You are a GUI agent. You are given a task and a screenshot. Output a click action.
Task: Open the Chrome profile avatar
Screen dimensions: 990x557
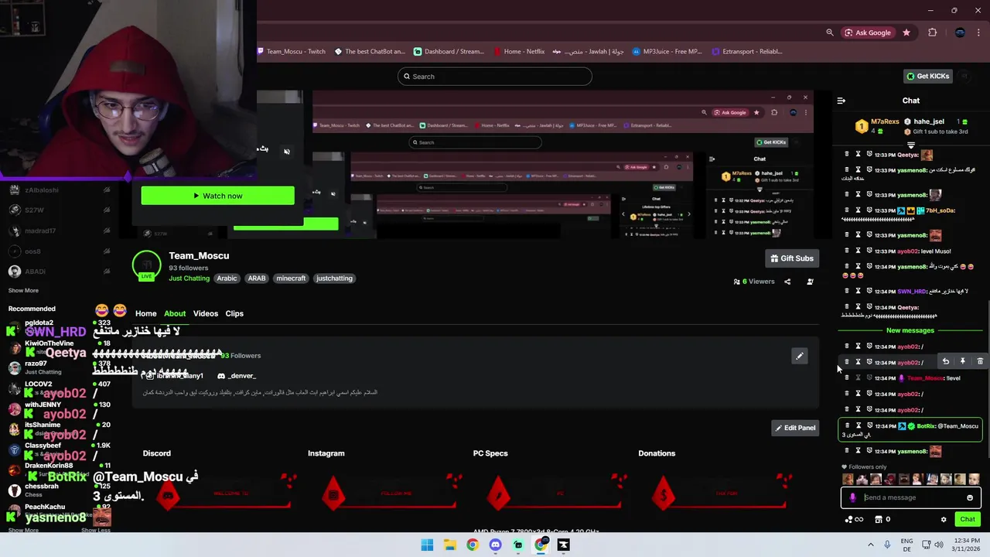[960, 32]
